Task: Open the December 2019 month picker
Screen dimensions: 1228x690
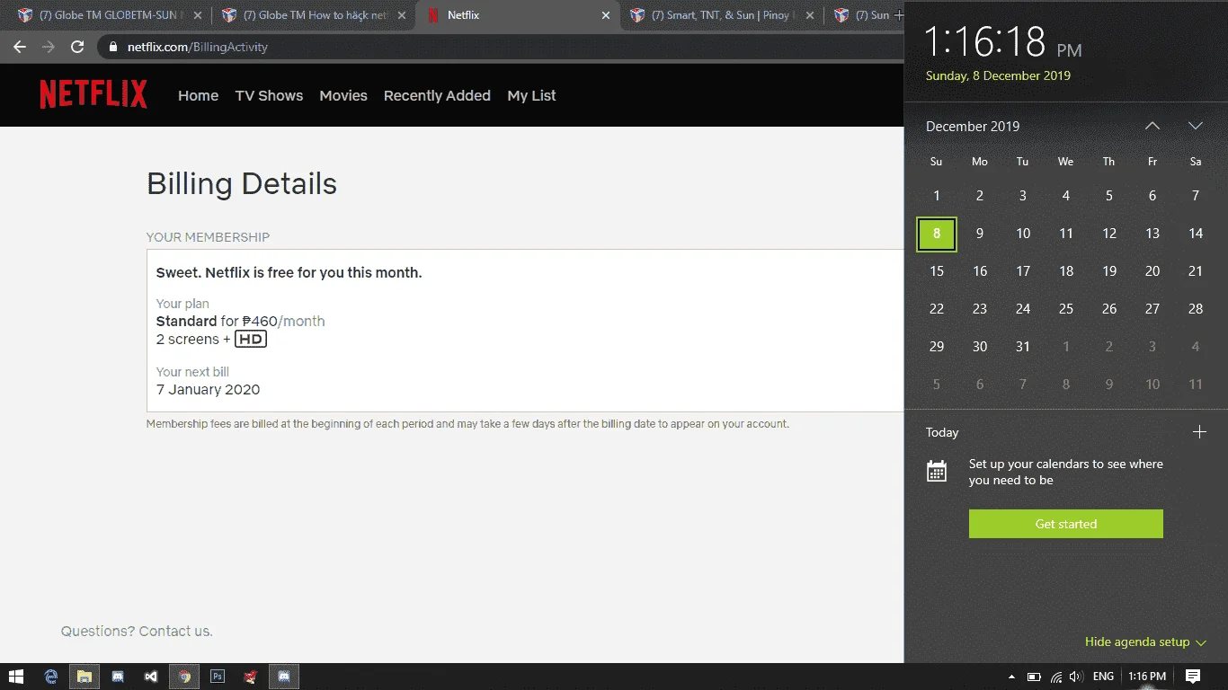Action: [x=973, y=127]
